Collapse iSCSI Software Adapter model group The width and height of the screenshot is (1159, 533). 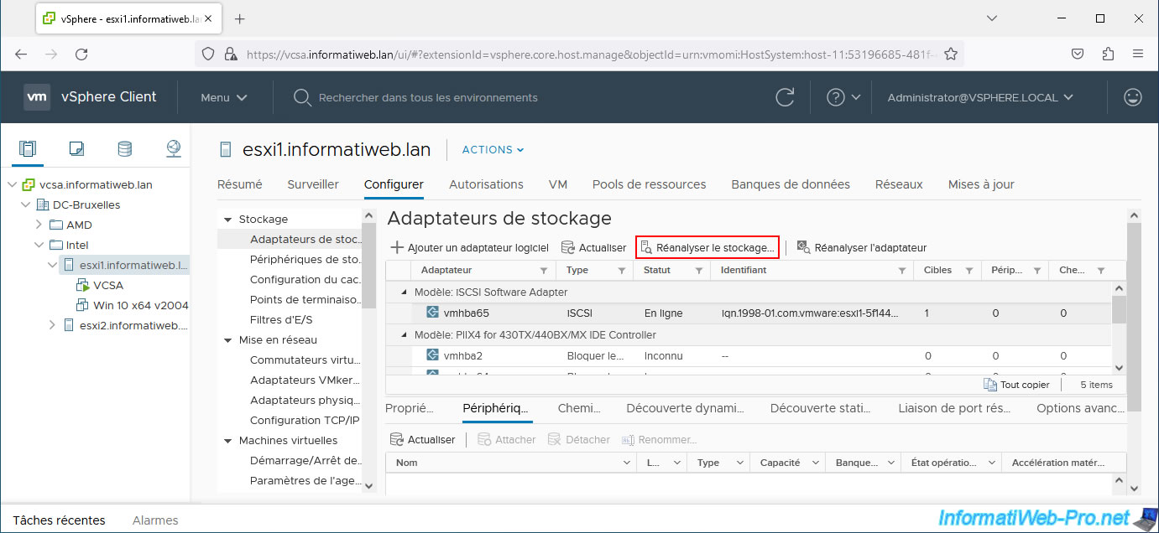404,292
